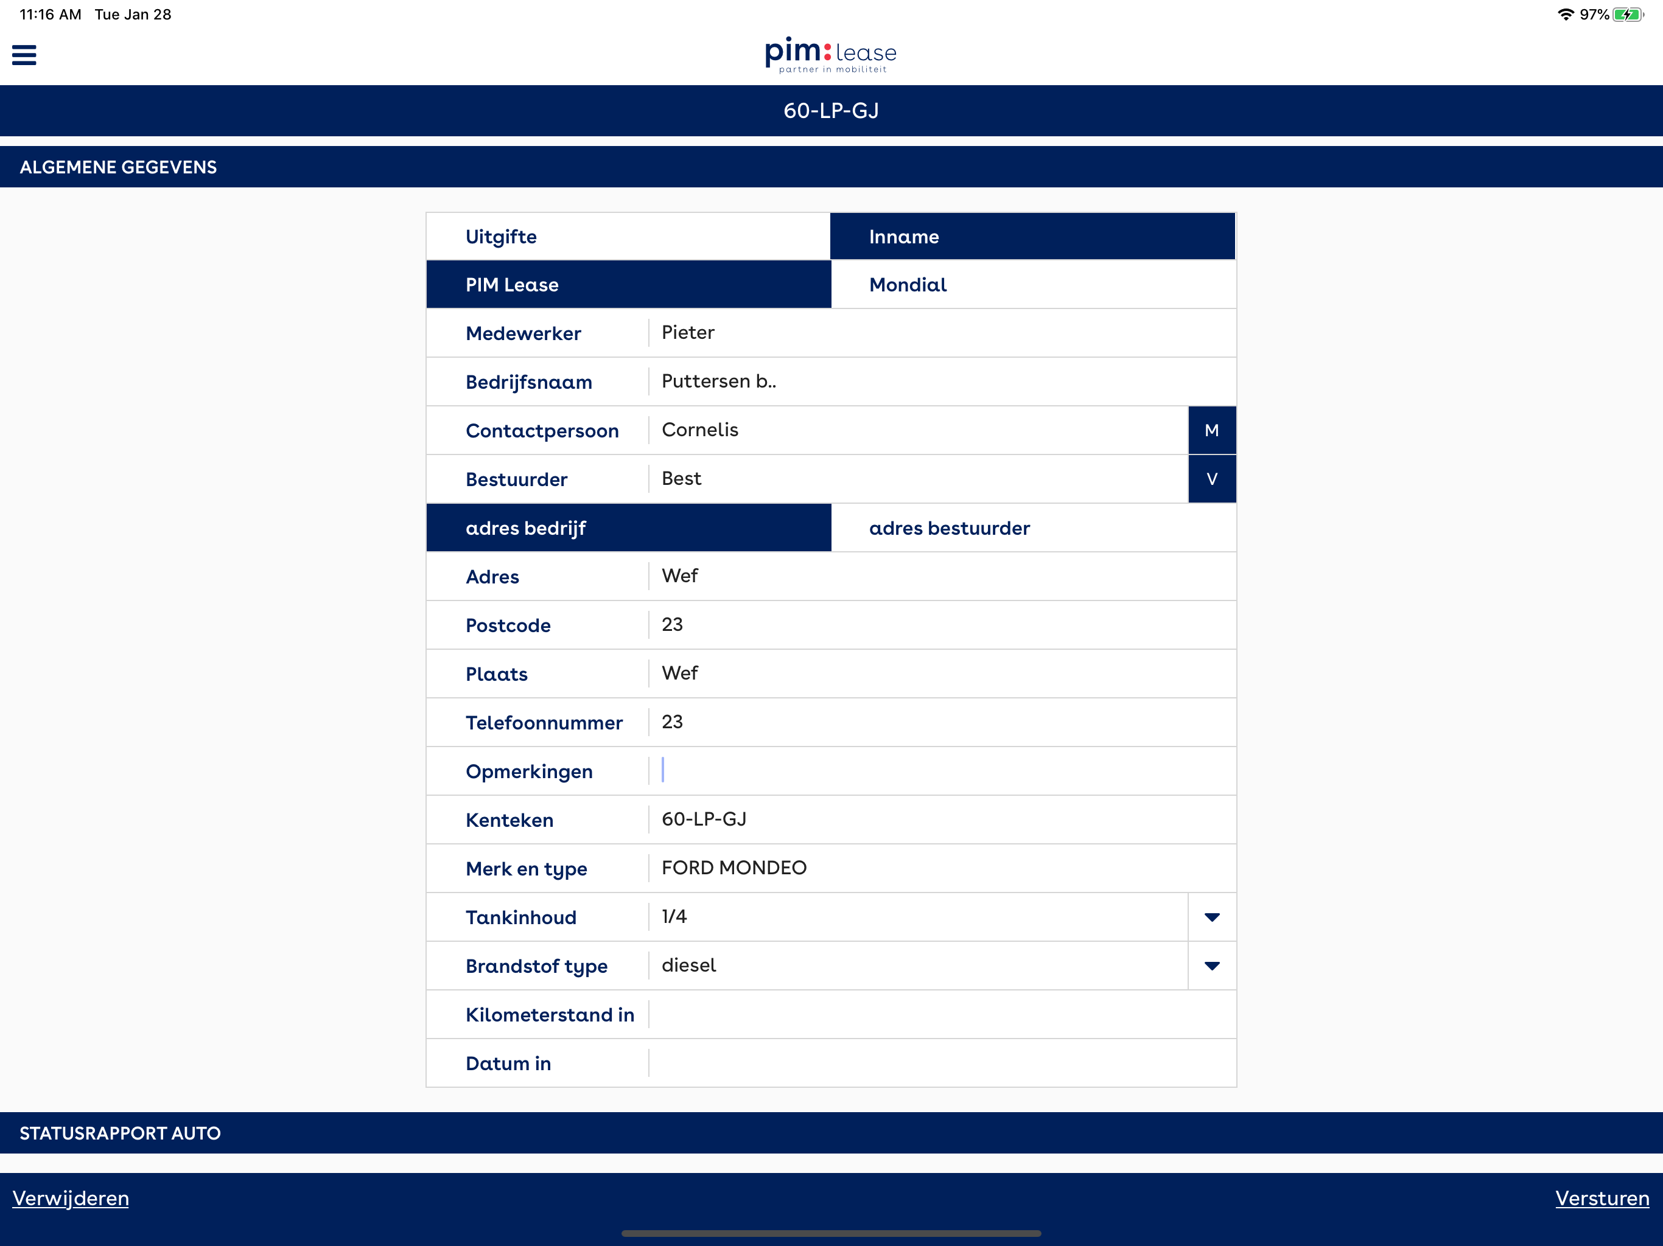
Task: Edit the Merk en type field
Action: 942,869
